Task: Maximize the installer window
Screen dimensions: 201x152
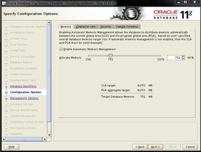Action: (x=185, y=2)
